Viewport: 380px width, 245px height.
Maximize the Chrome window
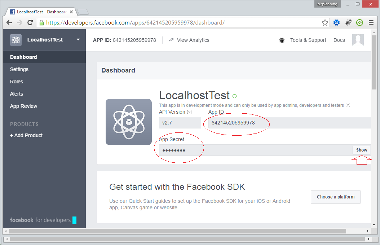click(x=357, y=4)
